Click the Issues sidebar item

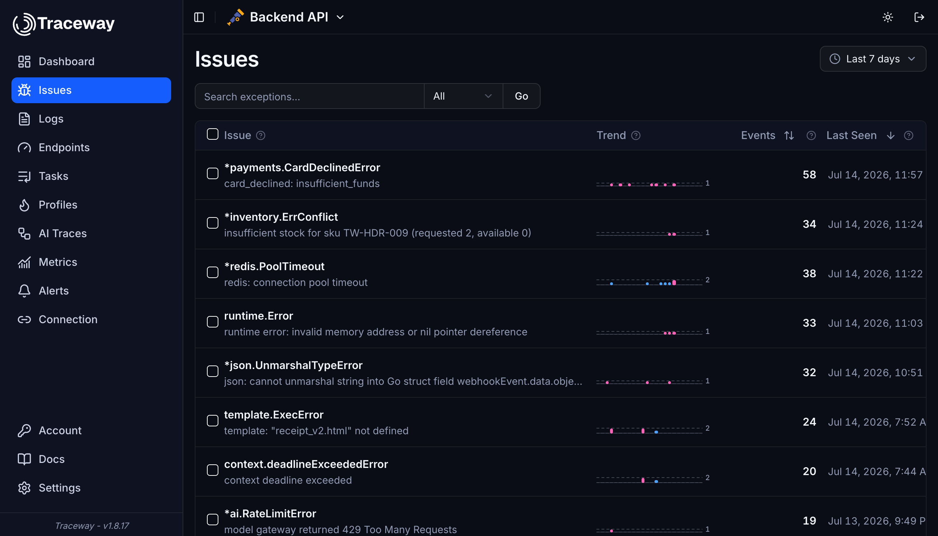(x=91, y=90)
